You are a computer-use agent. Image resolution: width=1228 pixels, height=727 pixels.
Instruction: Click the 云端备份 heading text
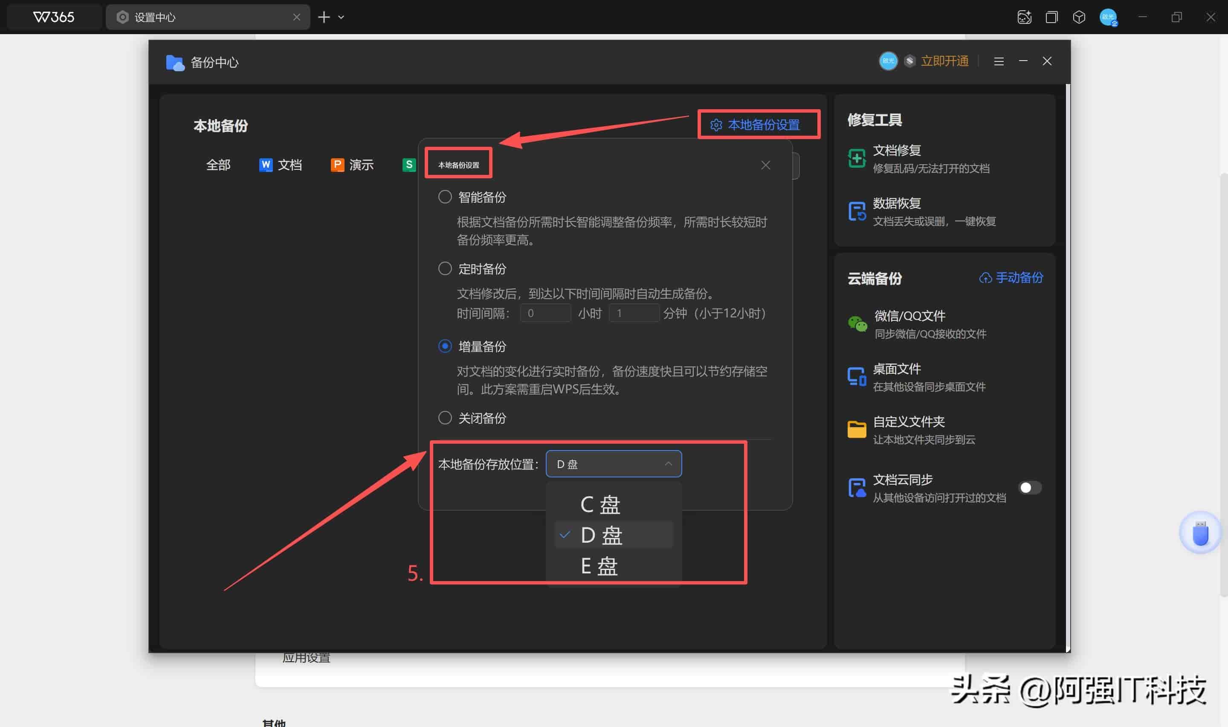[875, 279]
